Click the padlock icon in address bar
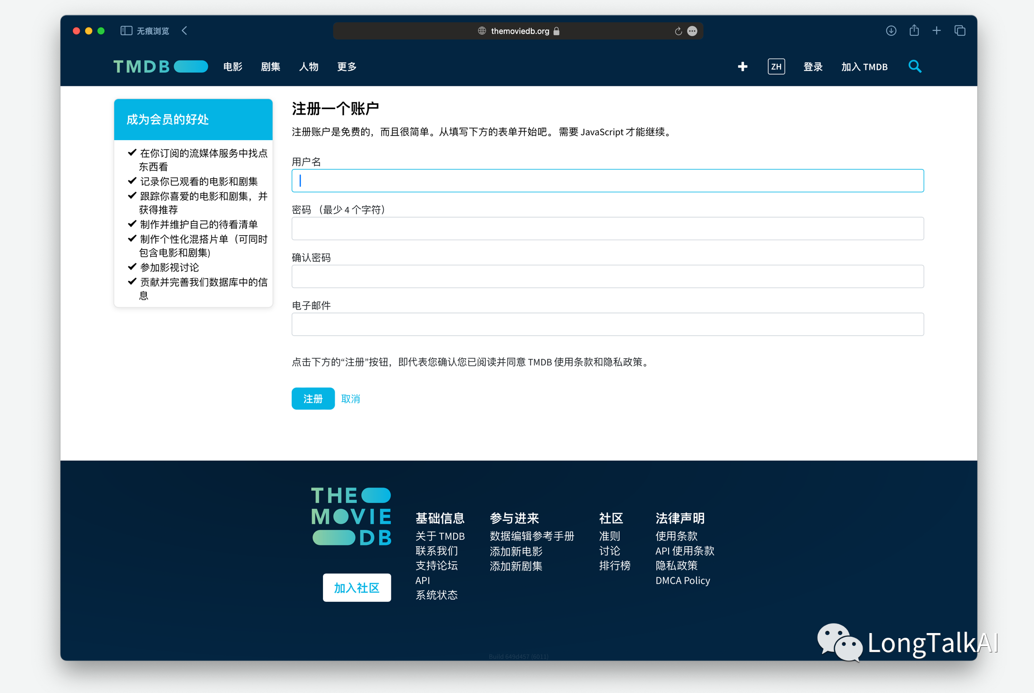 pos(557,31)
